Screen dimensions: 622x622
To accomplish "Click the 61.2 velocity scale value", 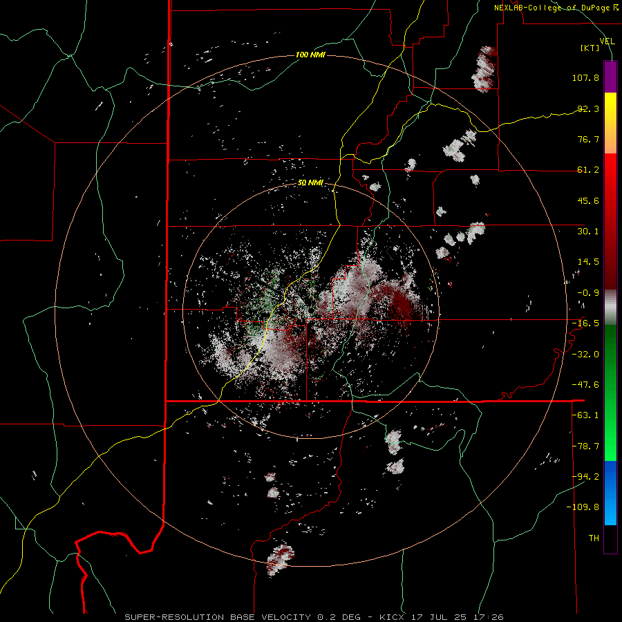I will 588,170.
